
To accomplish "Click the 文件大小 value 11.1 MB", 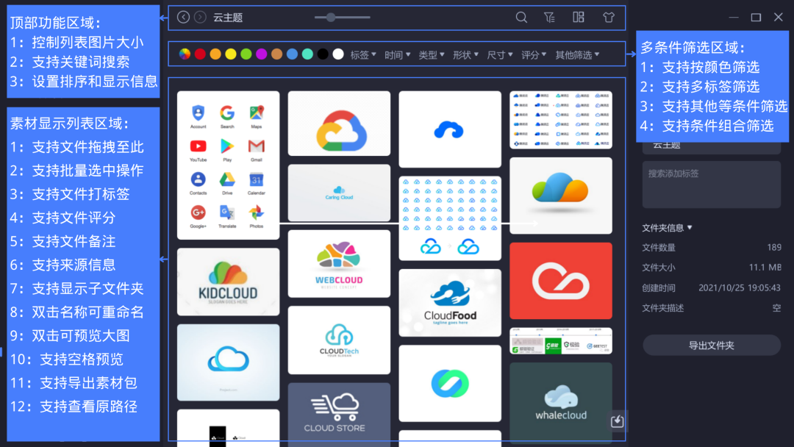I will pos(765,268).
